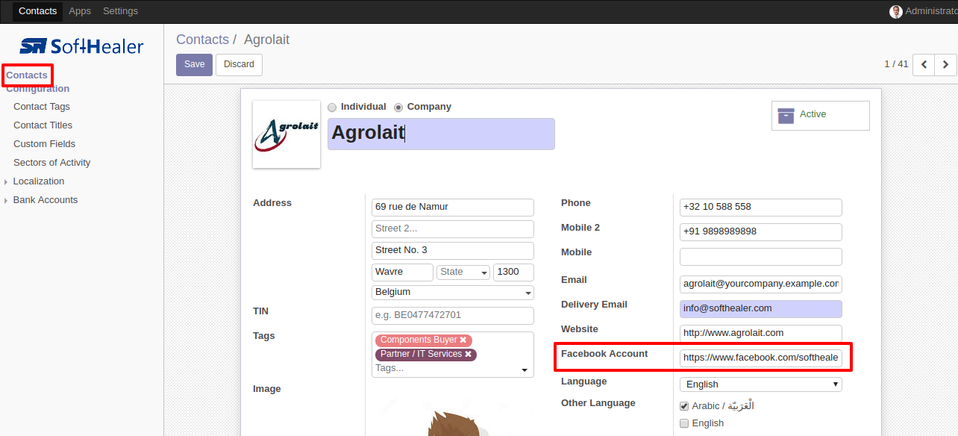Save the contact
The width and height of the screenshot is (958, 436).
pos(194,65)
